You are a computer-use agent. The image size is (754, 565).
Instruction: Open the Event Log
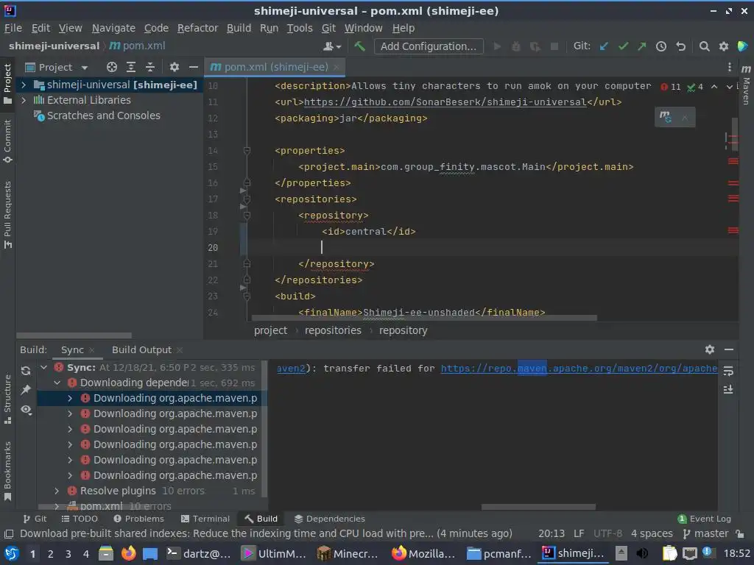pyautogui.click(x=705, y=519)
